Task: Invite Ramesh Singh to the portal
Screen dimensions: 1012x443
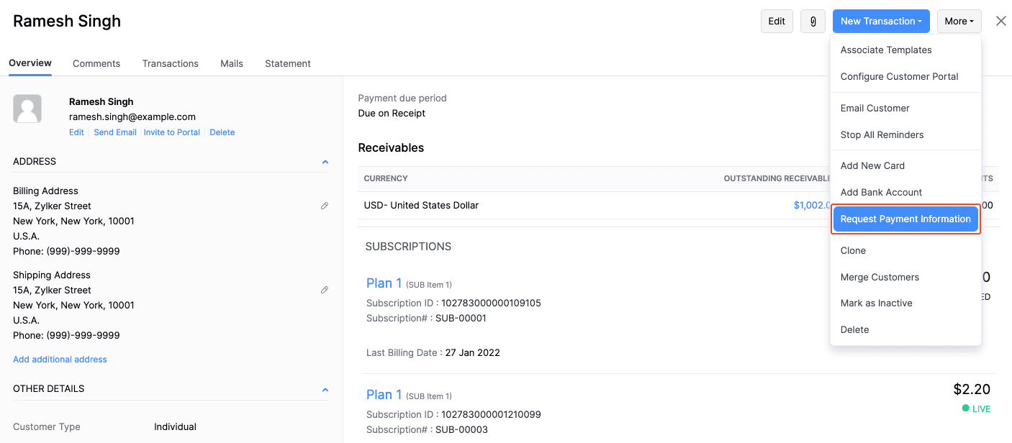Action: tap(172, 132)
